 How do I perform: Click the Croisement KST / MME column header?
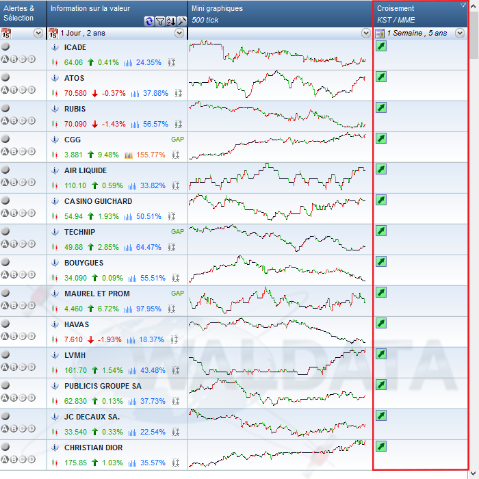(420, 14)
